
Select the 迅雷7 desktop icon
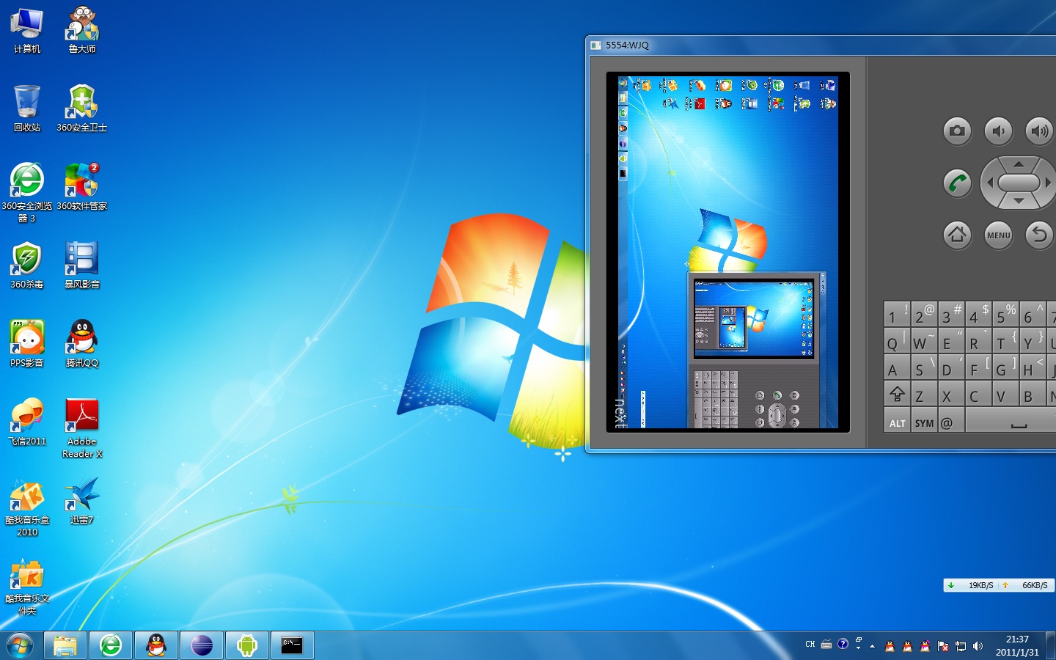click(x=82, y=501)
